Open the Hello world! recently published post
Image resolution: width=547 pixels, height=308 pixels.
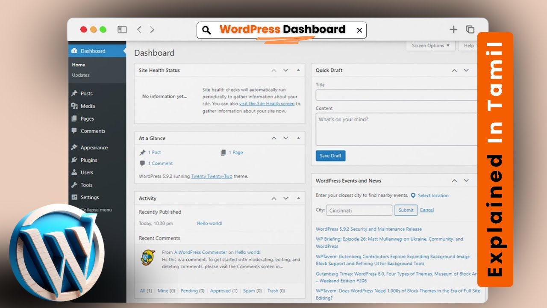[x=209, y=223]
